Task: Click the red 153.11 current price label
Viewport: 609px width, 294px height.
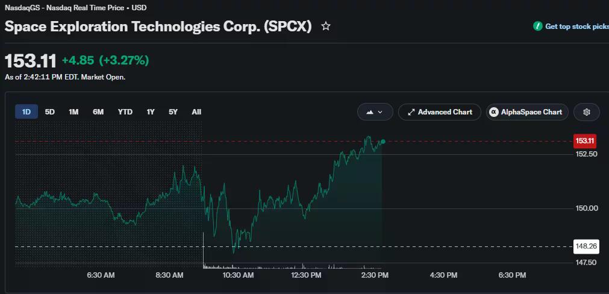Action: pyautogui.click(x=585, y=141)
